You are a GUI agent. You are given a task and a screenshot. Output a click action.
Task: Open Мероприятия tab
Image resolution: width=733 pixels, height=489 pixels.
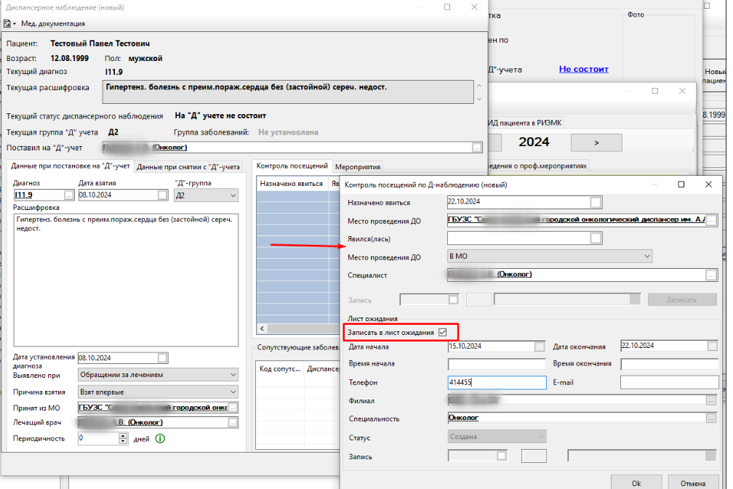pos(358,166)
